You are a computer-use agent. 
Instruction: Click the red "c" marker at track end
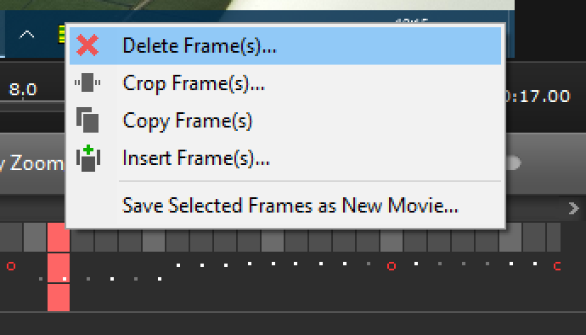(557, 266)
